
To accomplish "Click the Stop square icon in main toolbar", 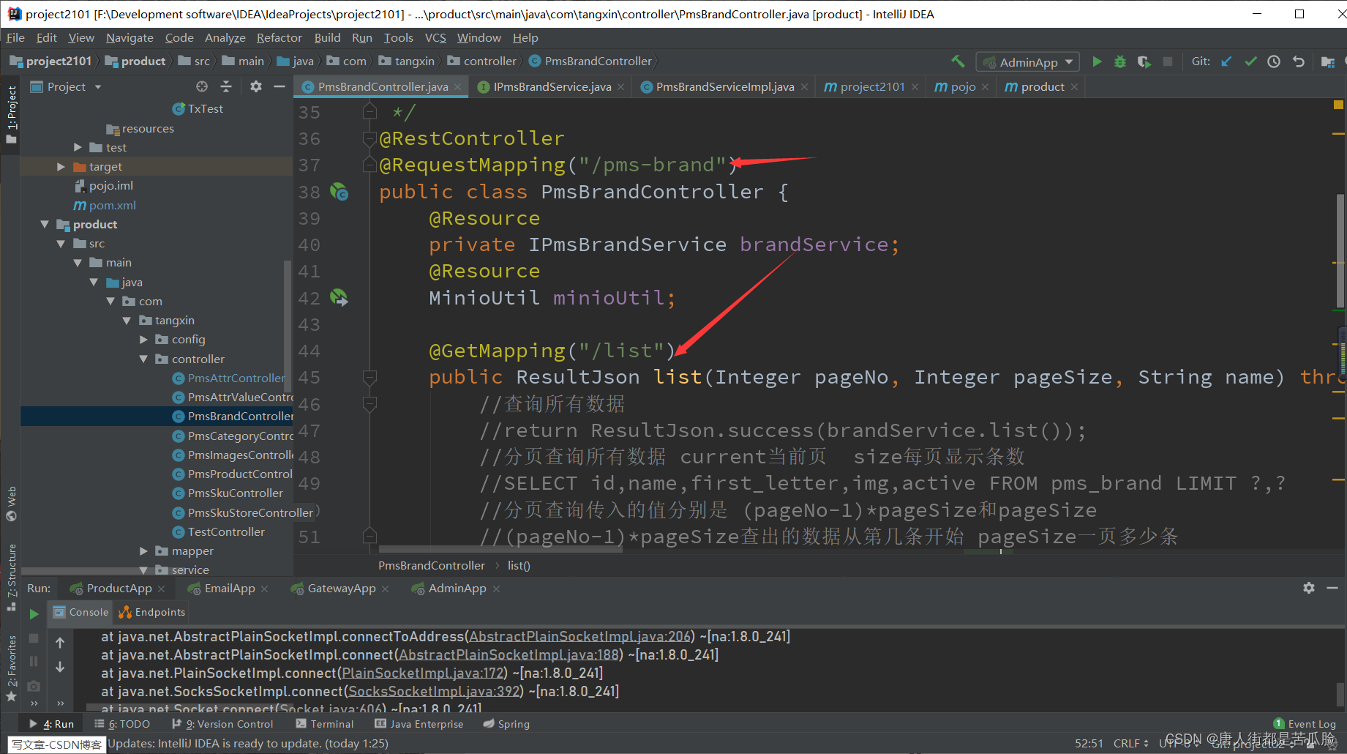I will [x=1168, y=61].
